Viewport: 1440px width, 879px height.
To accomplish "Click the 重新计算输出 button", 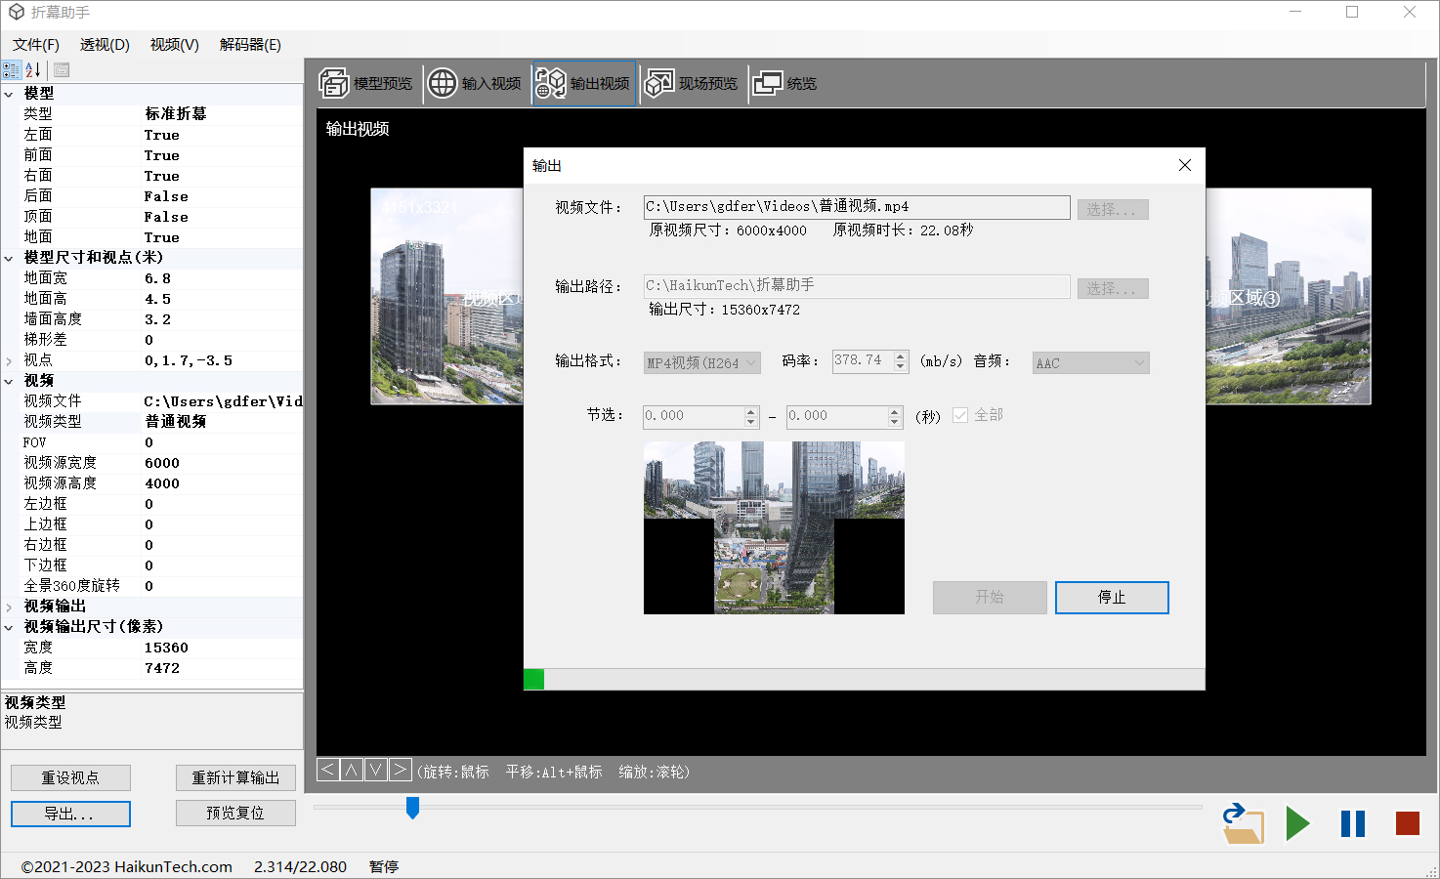I will [235, 777].
